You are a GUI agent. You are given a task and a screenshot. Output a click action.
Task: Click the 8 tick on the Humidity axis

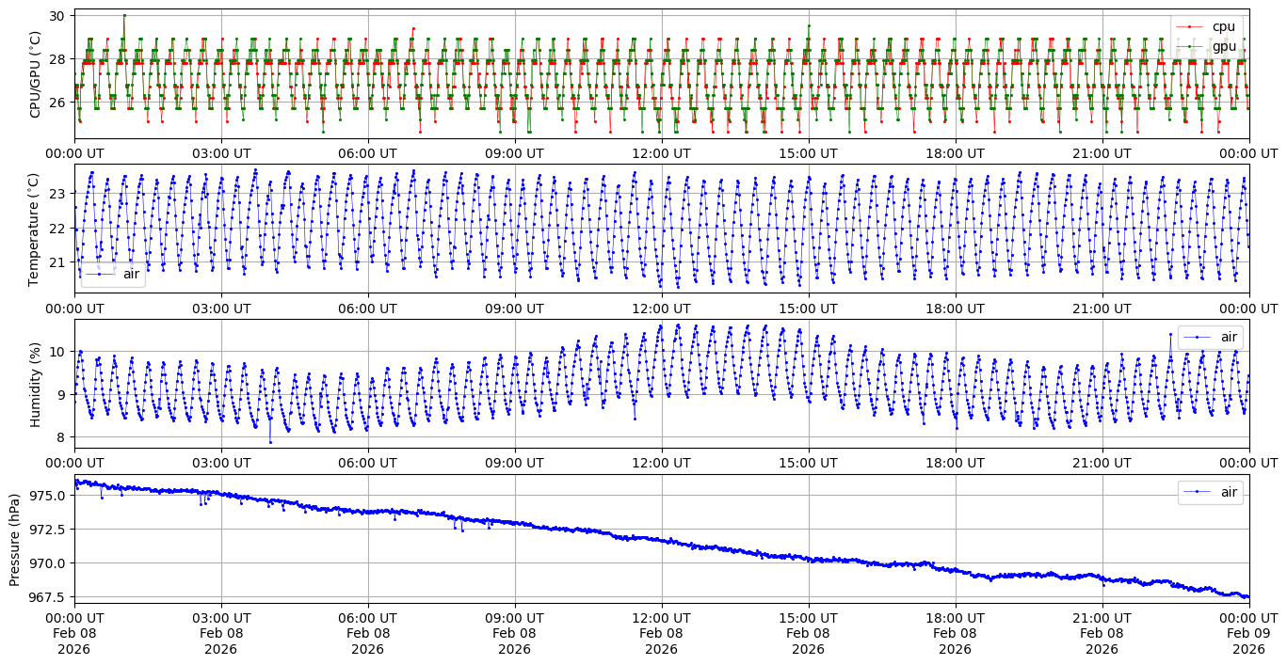pyautogui.click(x=61, y=437)
